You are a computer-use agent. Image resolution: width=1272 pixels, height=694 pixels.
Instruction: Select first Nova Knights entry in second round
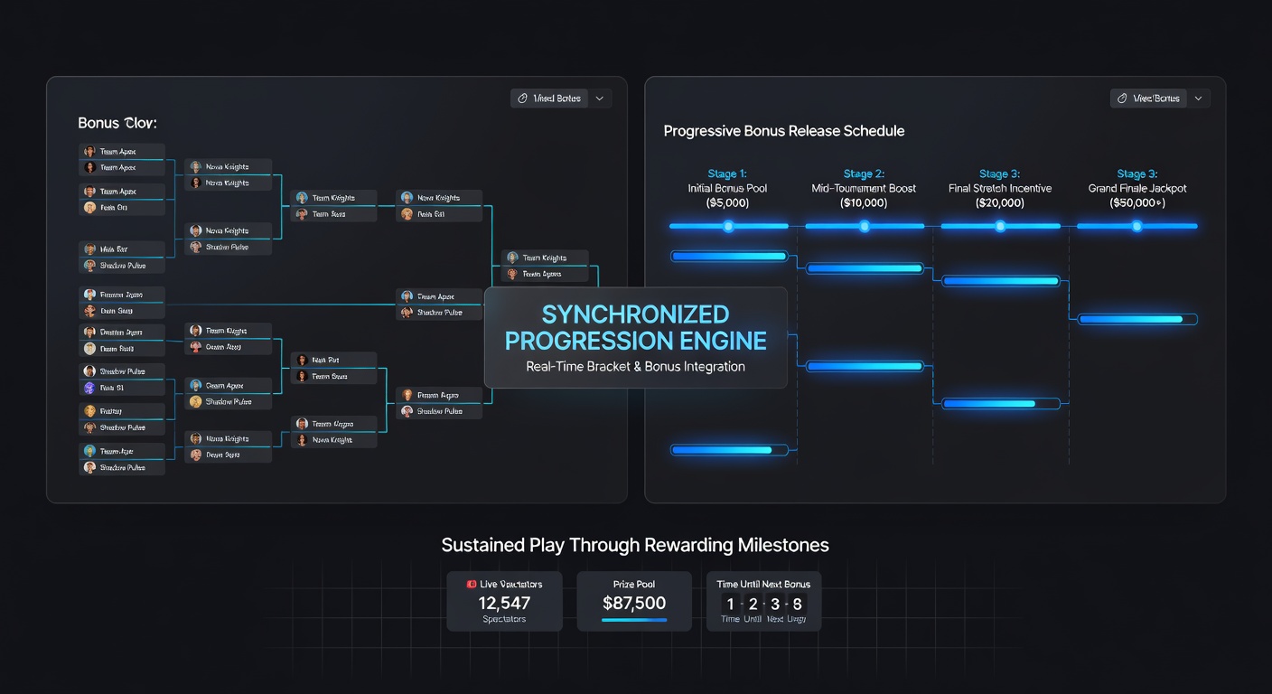[228, 167]
